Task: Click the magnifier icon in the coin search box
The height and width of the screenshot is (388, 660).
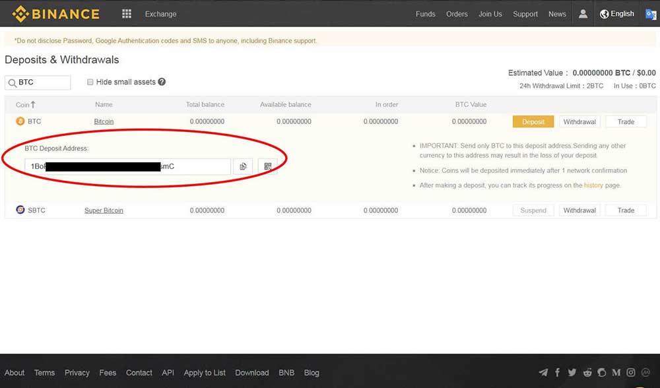Action: click(x=12, y=83)
